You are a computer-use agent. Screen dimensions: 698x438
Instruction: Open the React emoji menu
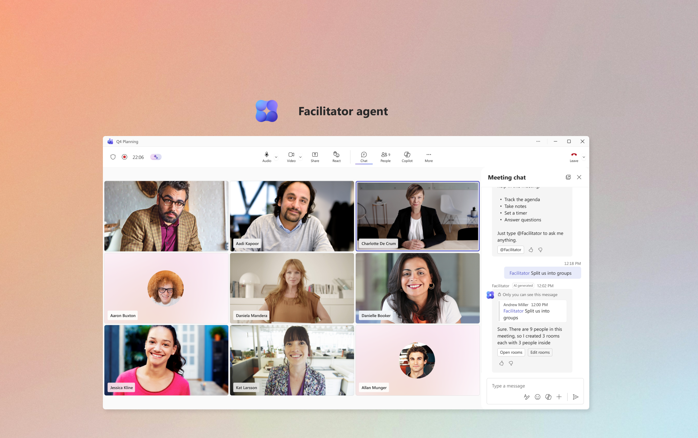click(337, 157)
